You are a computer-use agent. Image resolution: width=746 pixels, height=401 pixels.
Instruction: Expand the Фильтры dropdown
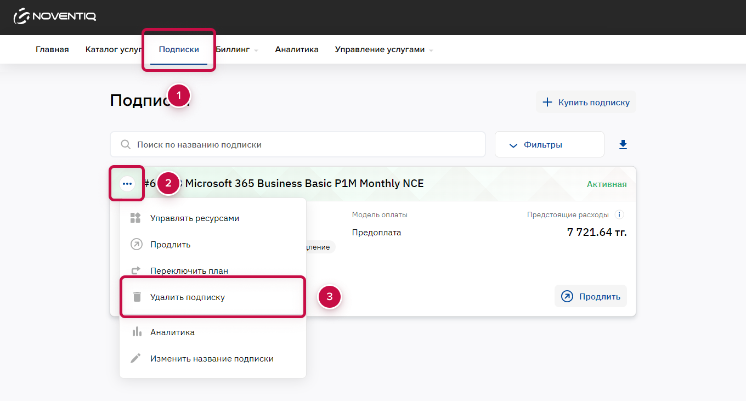549,145
